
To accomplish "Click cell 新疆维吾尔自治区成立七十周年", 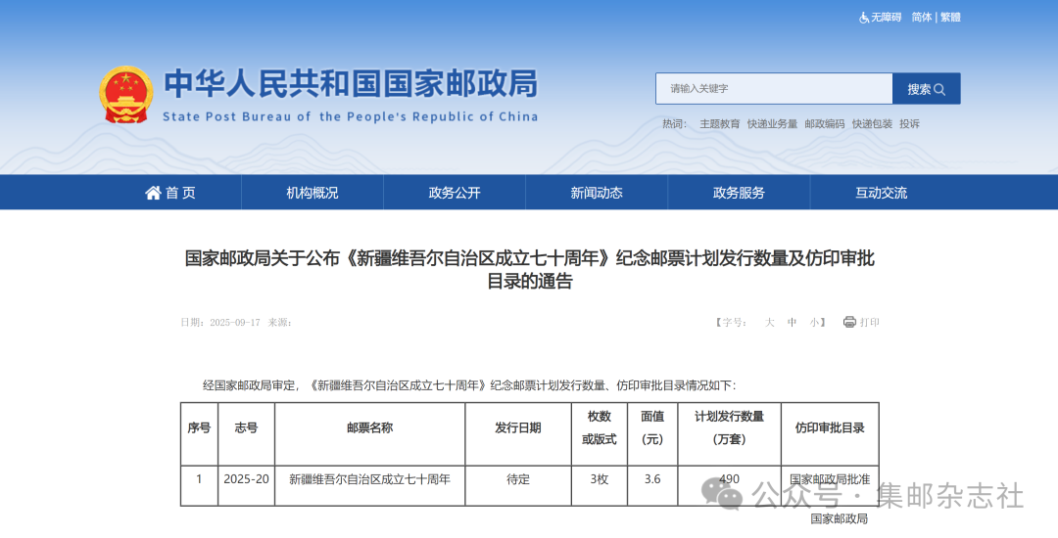I will tap(369, 479).
